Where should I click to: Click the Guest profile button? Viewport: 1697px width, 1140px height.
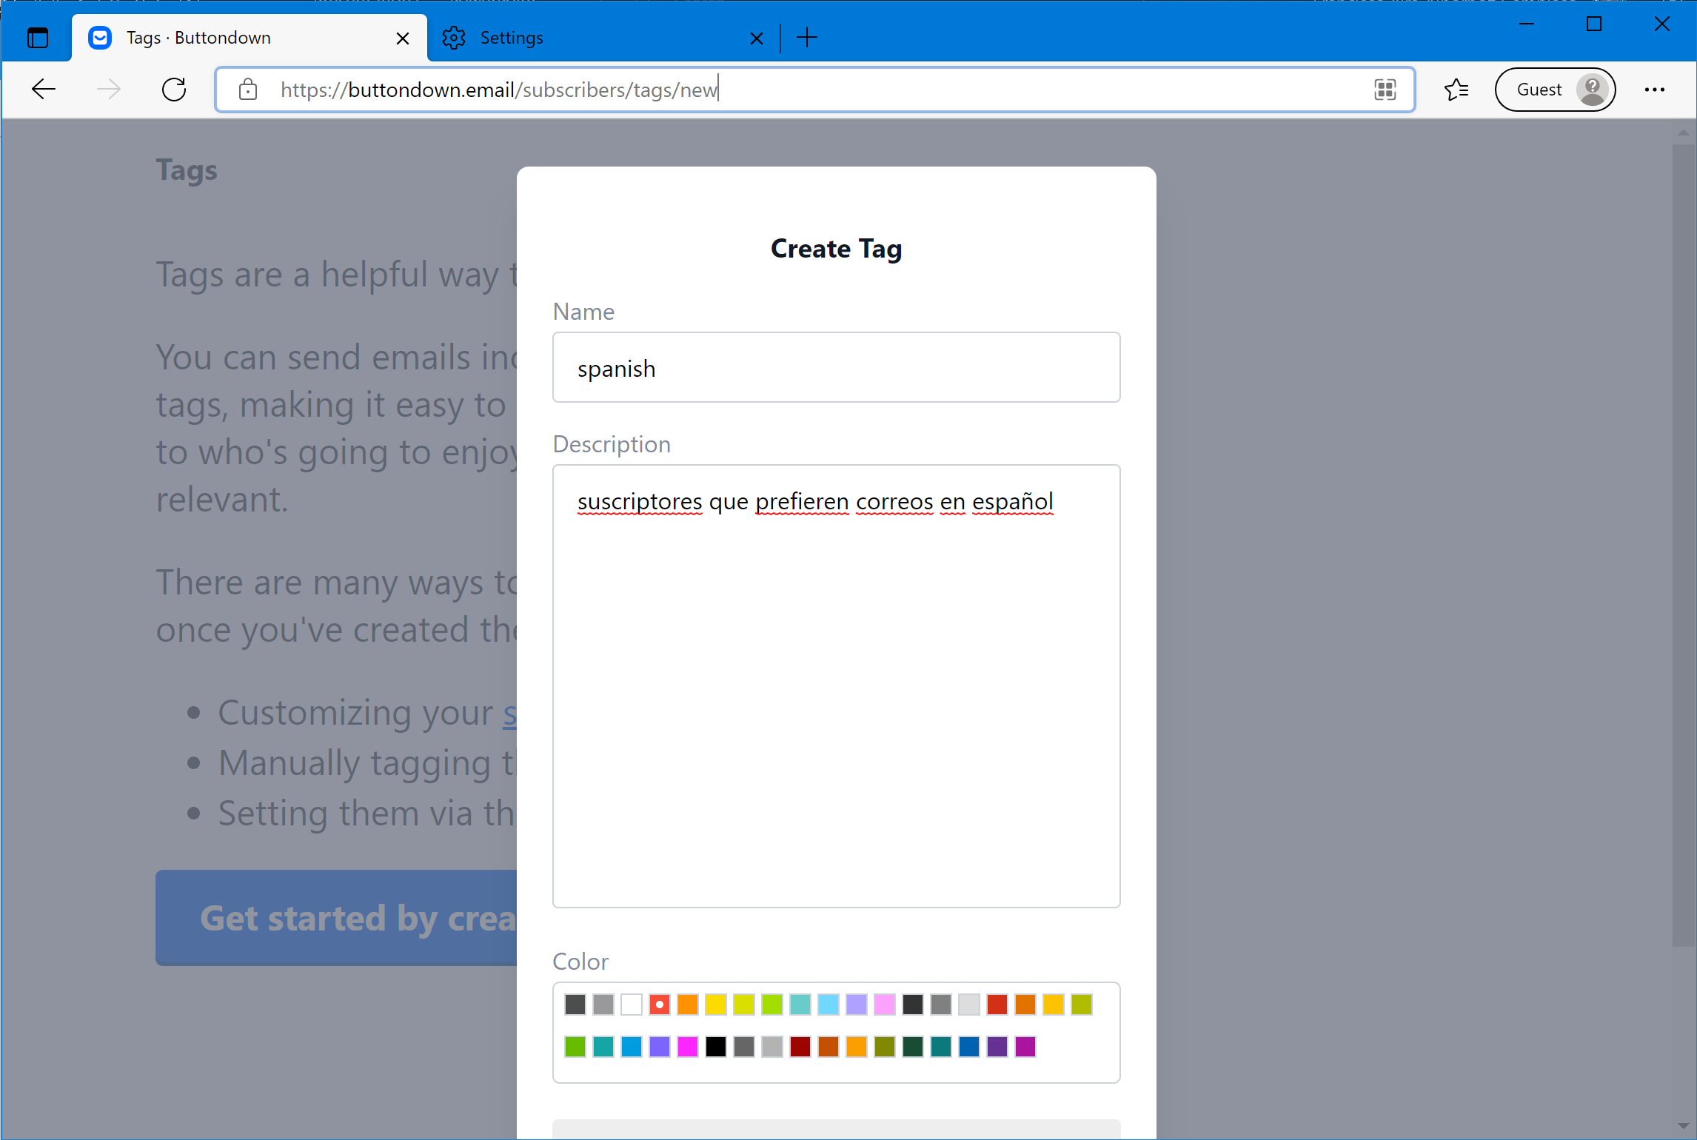click(x=1554, y=90)
